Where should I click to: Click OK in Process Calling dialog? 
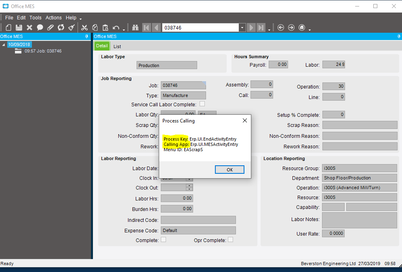[x=229, y=169]
